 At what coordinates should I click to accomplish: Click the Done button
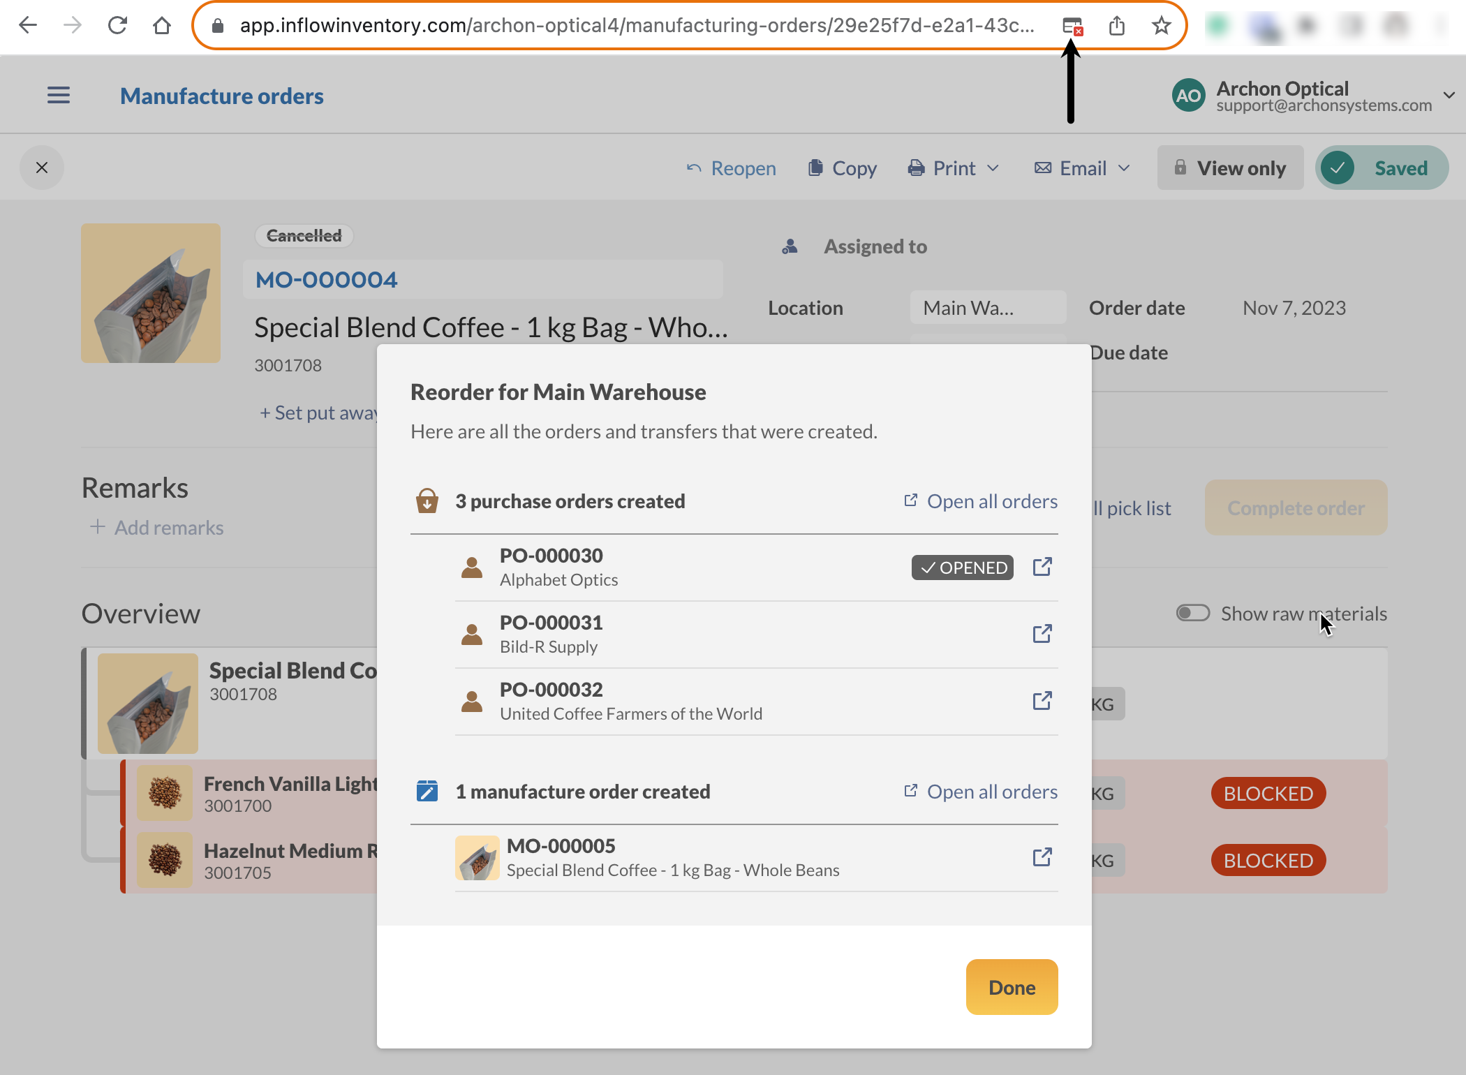point(1012,987)
